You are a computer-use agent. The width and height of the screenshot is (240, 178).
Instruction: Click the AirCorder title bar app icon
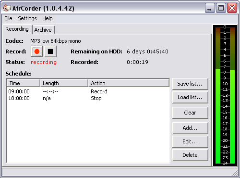(x=7, y=8)
